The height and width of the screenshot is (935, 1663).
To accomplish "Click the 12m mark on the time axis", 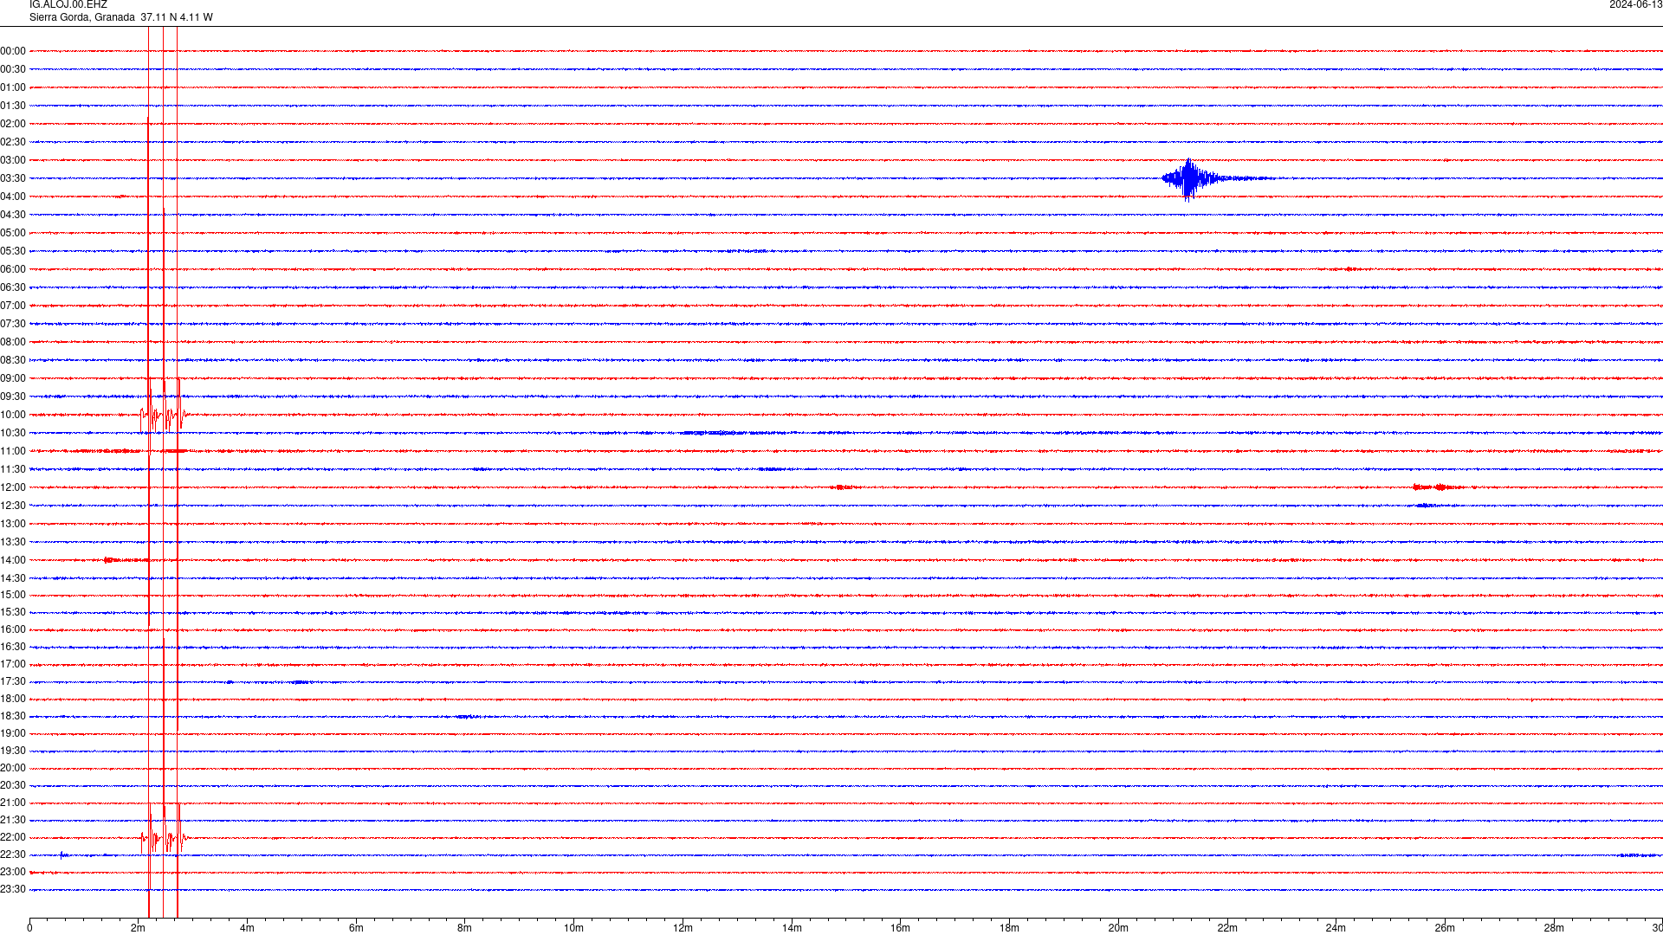I will tap(683, 928).
